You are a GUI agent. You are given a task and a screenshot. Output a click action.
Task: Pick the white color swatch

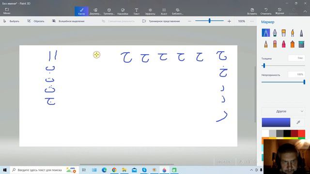265,133
